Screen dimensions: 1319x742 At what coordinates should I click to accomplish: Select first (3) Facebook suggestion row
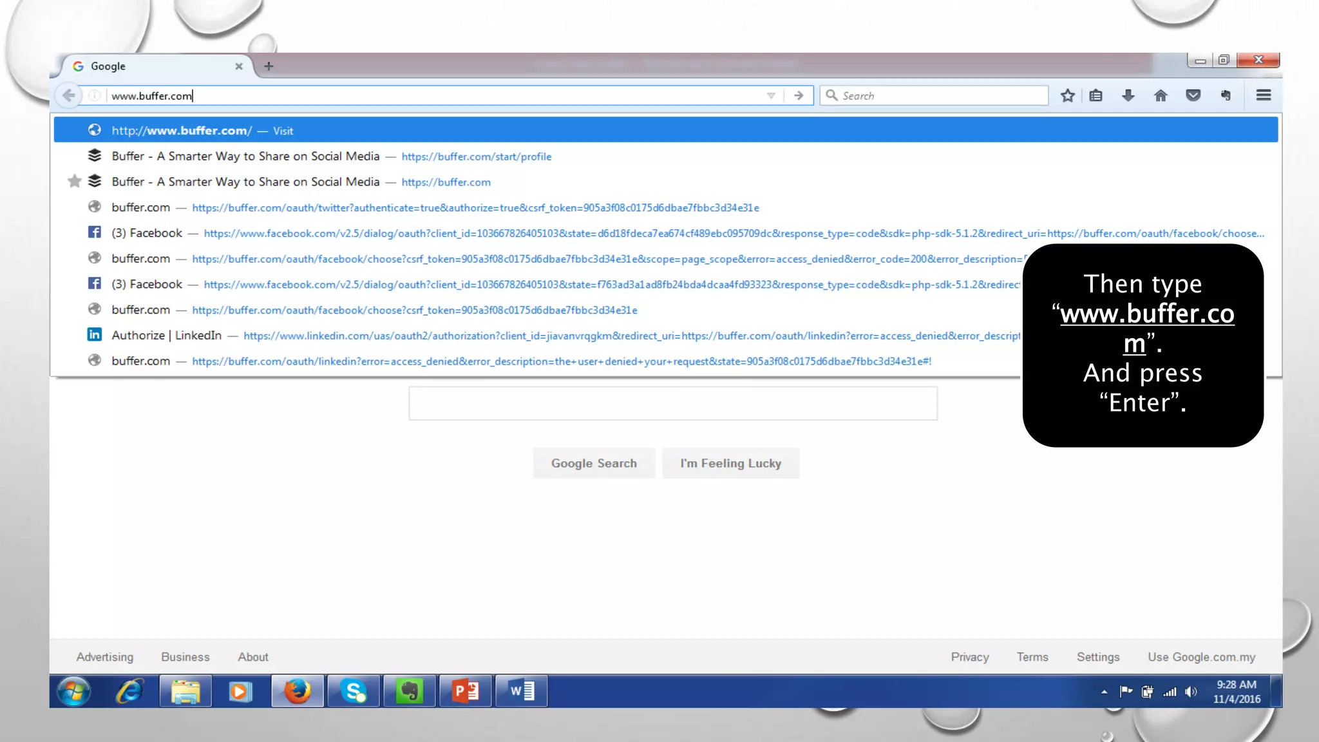tap(666, 233)
